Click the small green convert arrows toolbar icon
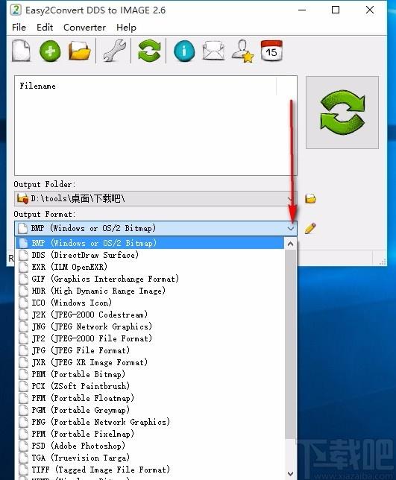396x480 pixels. [149, 51]
